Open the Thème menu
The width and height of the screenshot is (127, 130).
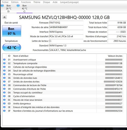37,2
